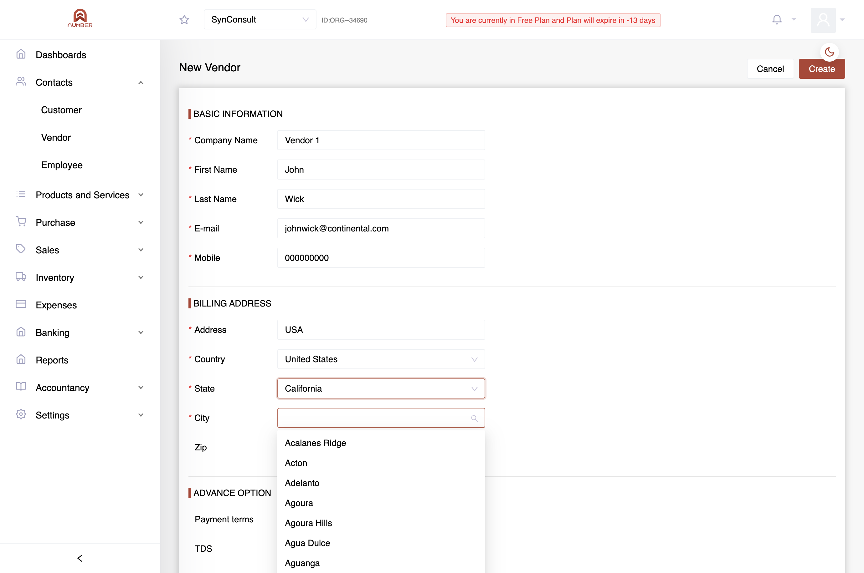Open the State dropdown showing California

381,388
